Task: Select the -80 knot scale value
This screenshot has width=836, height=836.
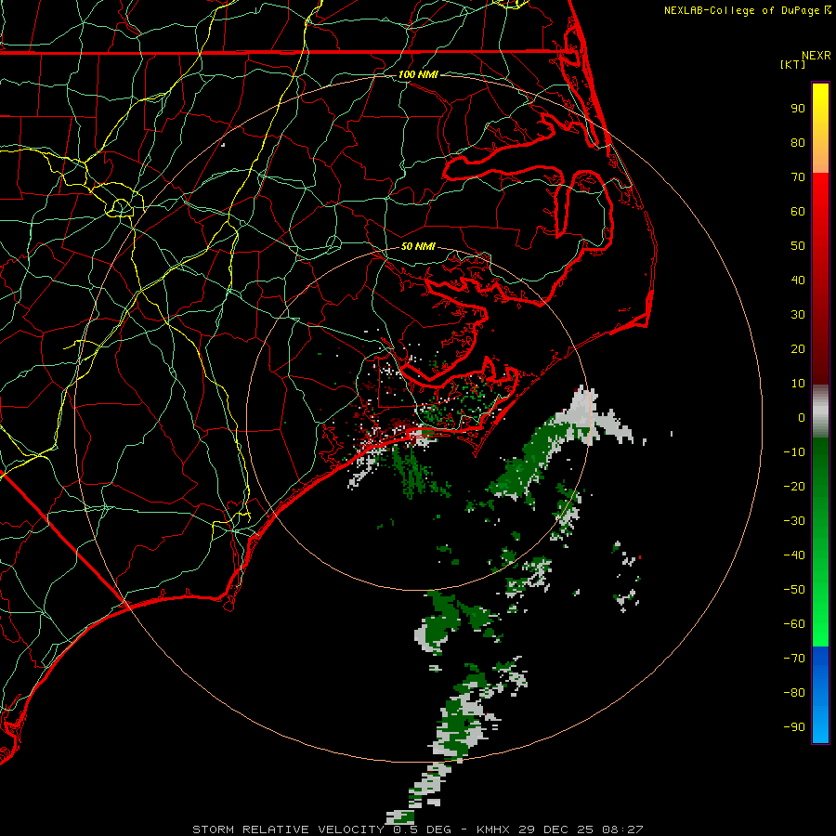Action: point(794,693)
